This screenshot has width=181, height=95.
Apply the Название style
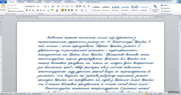pos(135,9)
